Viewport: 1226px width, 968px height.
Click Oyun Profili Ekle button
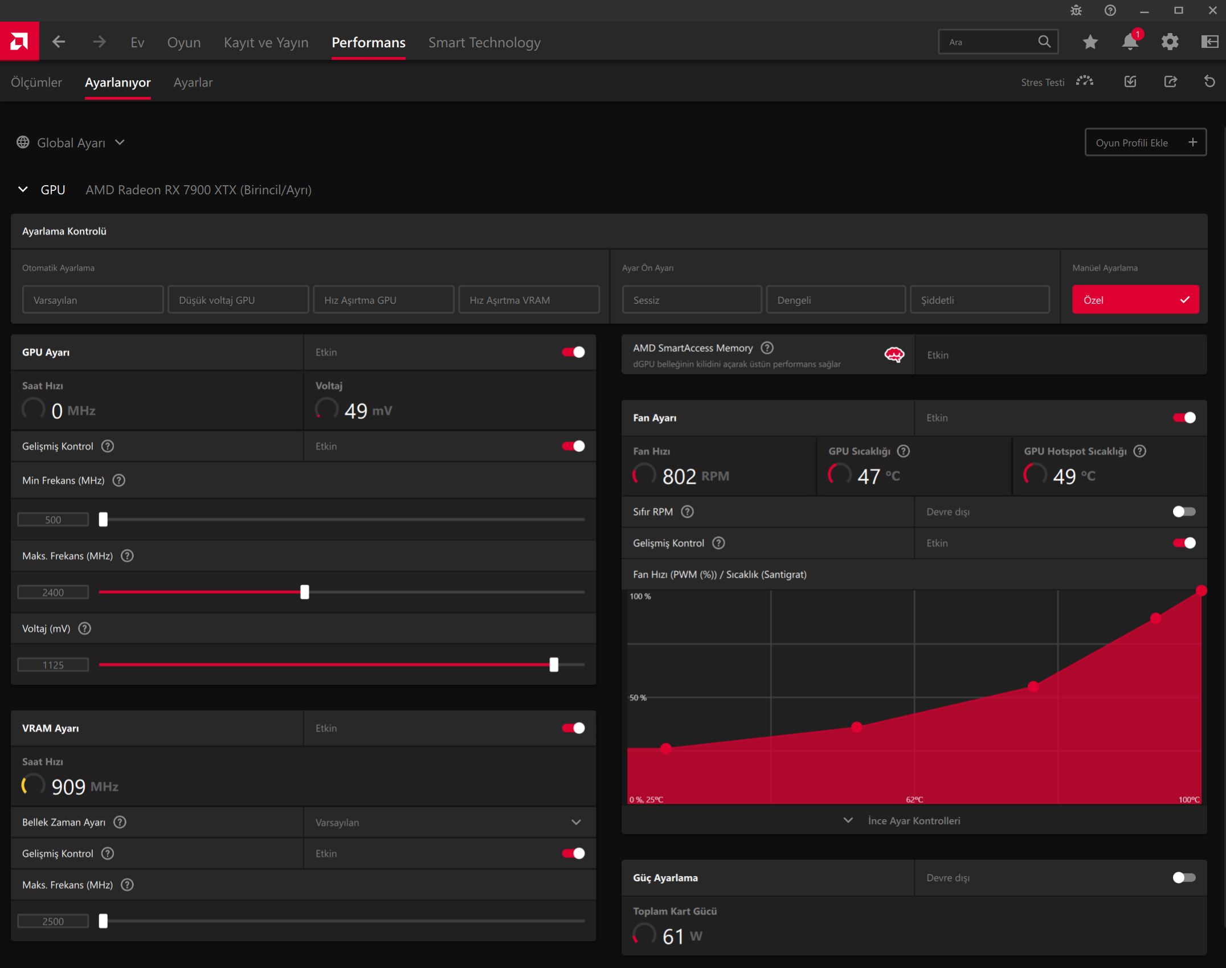coord(1146,142)
